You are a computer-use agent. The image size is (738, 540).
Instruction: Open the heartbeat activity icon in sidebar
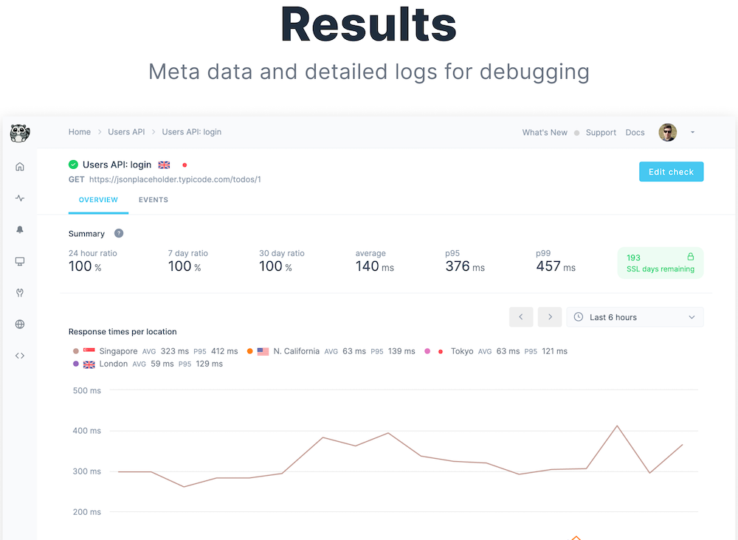tap(20, 198)
